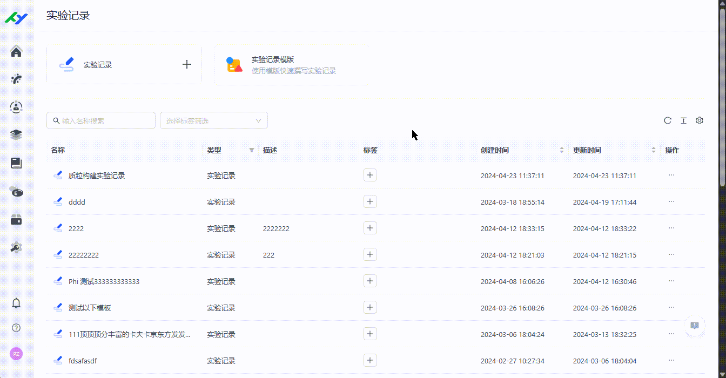Sort by 更新时间 column arrows
Screen dimensions: 726x378
click(x=654, y=150)
